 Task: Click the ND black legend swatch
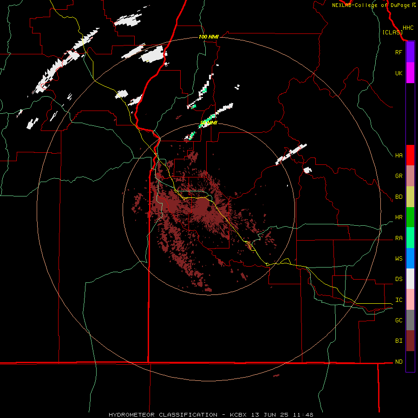(x=410, y=361)
